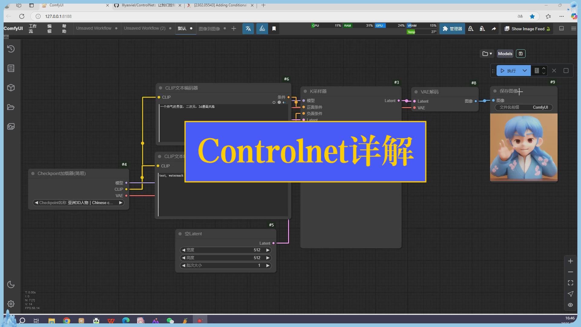The image size is (581, 327).
Task: Collapse the 保存图像 node dot
Action: pyautogui.click(x=495, y=91)
